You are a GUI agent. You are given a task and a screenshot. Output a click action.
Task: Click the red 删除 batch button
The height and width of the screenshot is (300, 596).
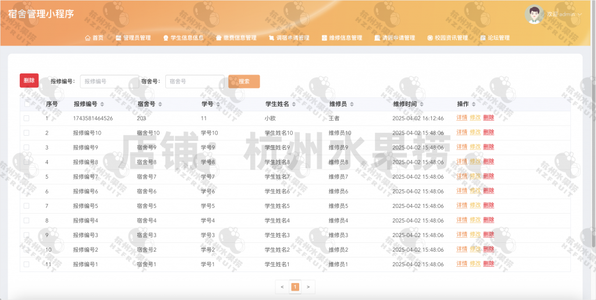tap(29, 80)
